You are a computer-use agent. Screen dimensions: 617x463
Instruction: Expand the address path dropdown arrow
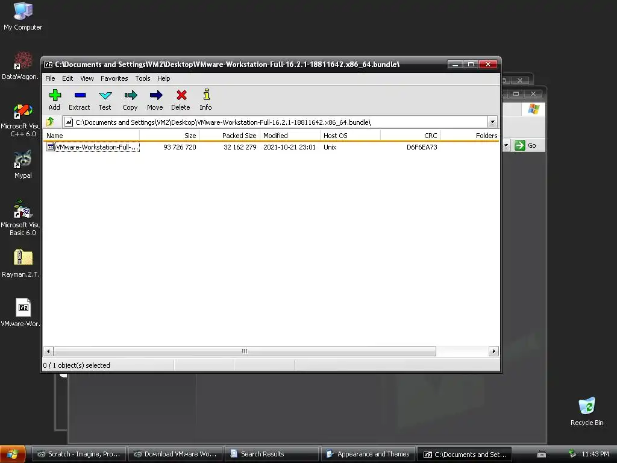point(492,122)
